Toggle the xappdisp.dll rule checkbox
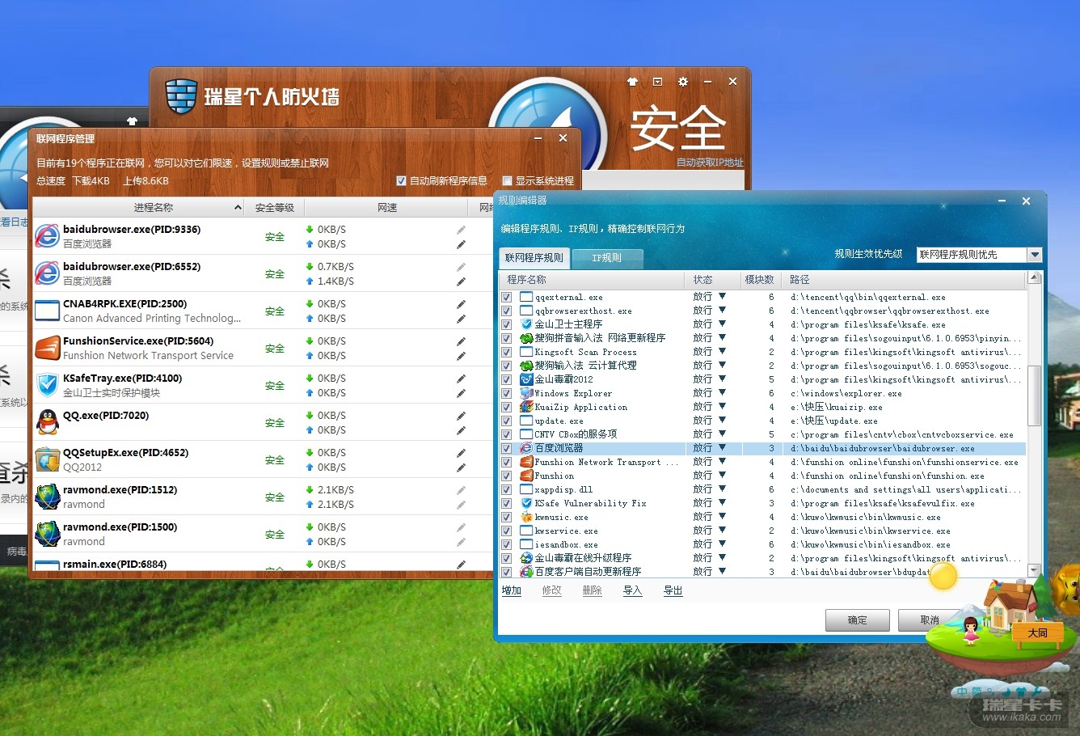The image size is (1080, 736). tap(506, 489)
